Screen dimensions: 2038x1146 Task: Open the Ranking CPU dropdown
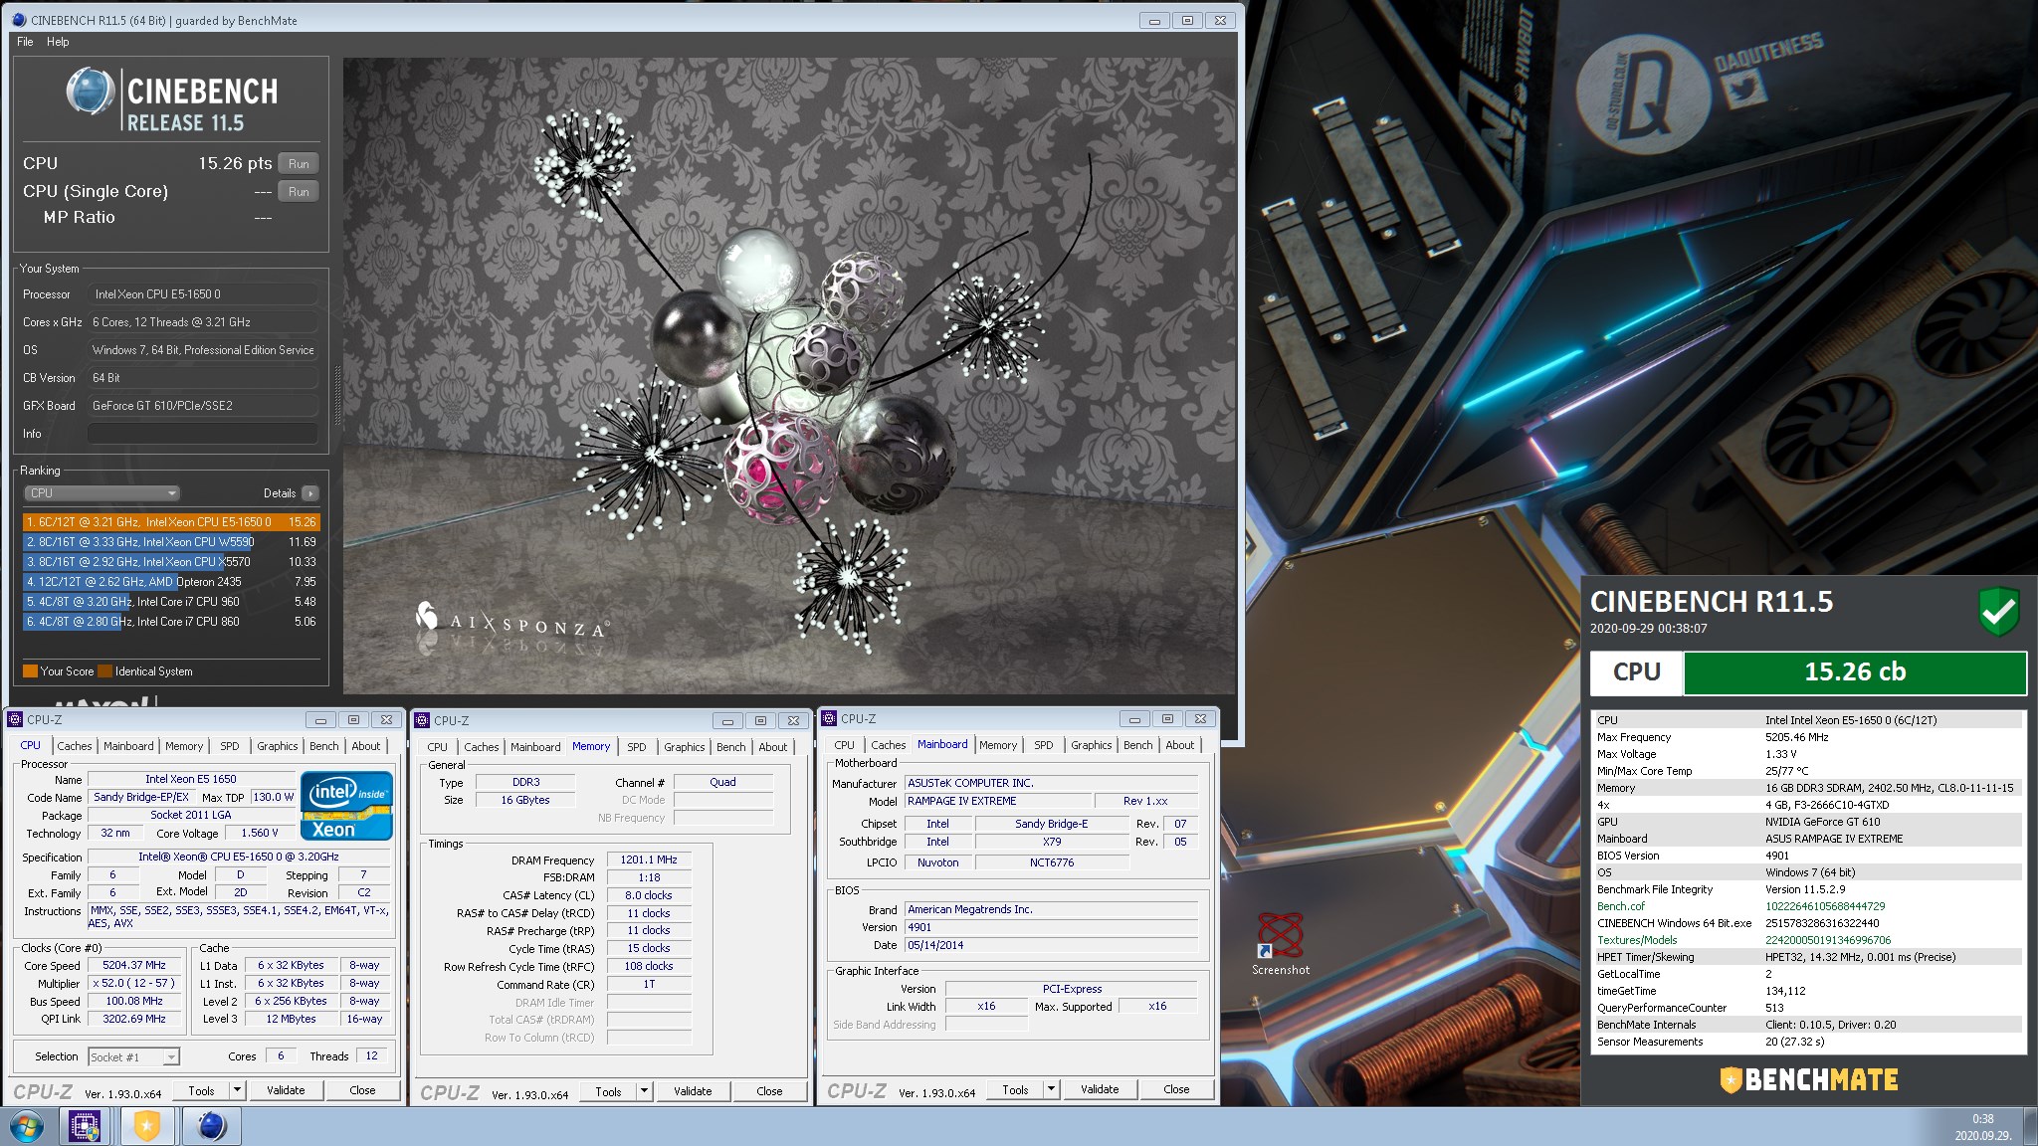coord(102,493)
